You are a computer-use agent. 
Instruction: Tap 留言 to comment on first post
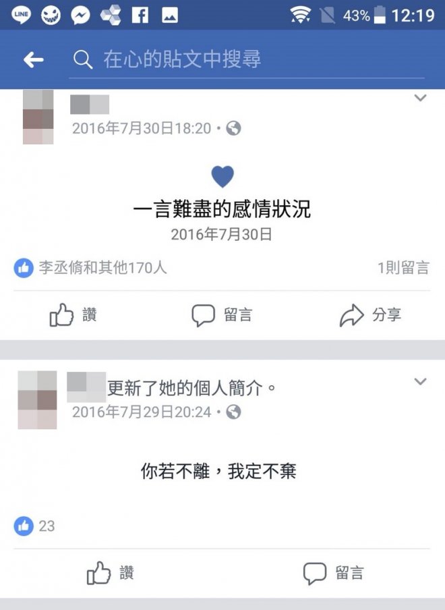[x=222, y=314]
